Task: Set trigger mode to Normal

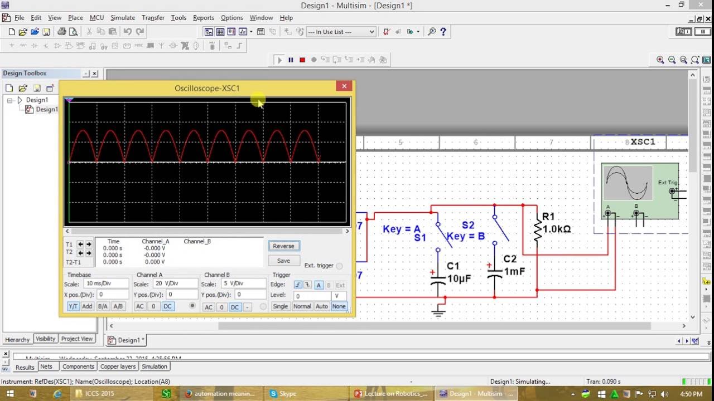Action: (x=302, y=306)
